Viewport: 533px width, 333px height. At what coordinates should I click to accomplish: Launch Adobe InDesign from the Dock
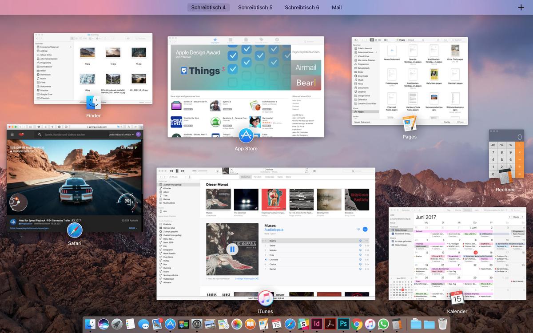(317, 324)
